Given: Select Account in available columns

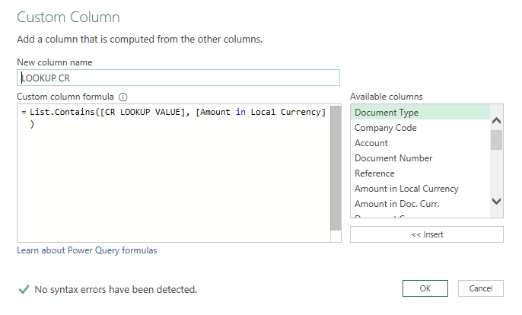Looking at the screenshot, I should pyautogui.click(x=420, y=143).
